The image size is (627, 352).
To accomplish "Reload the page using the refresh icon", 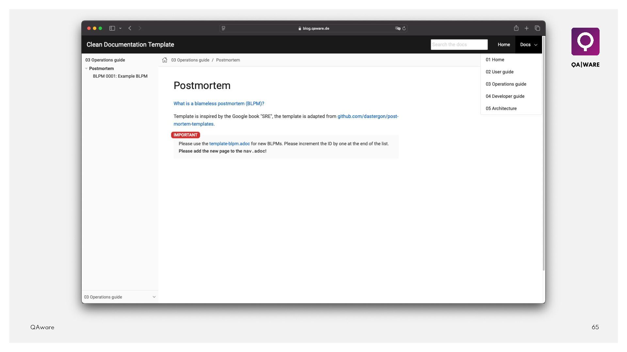I will tap(404, 28).
